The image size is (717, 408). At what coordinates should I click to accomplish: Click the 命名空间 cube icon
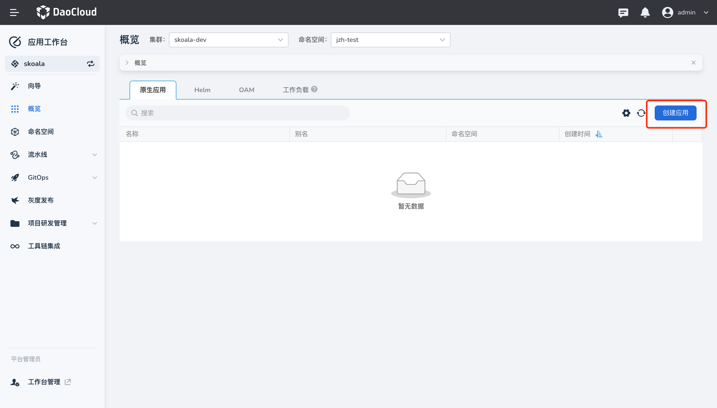pos(15,132)
